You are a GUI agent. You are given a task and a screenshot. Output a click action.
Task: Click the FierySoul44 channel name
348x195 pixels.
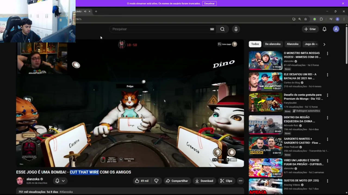click(290, 103)
